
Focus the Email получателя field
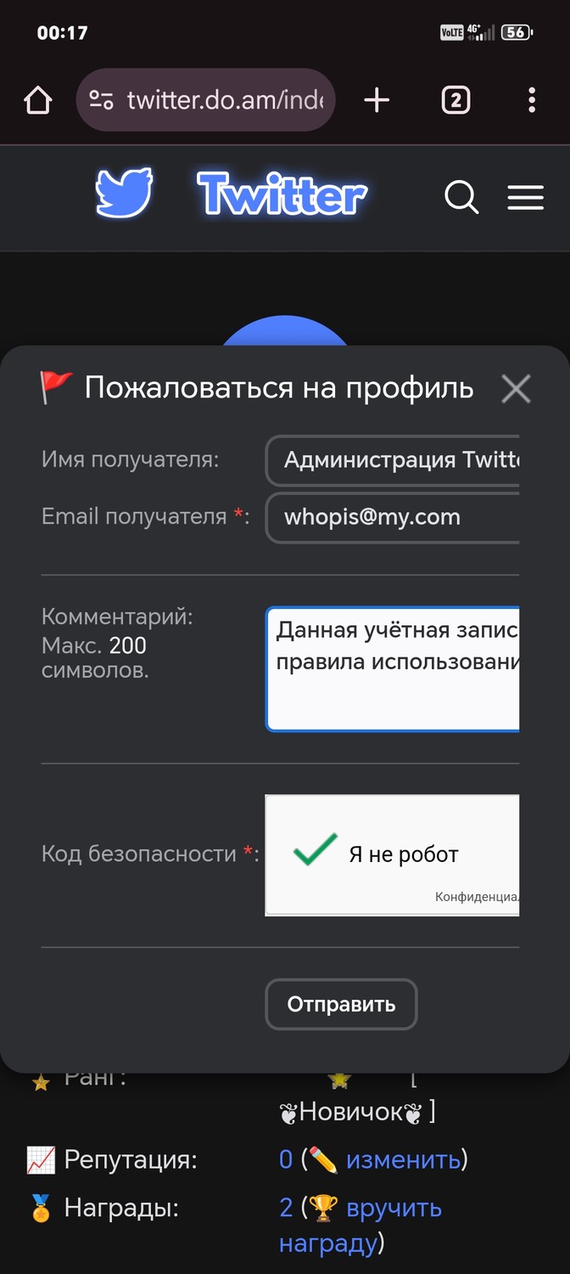393,517
